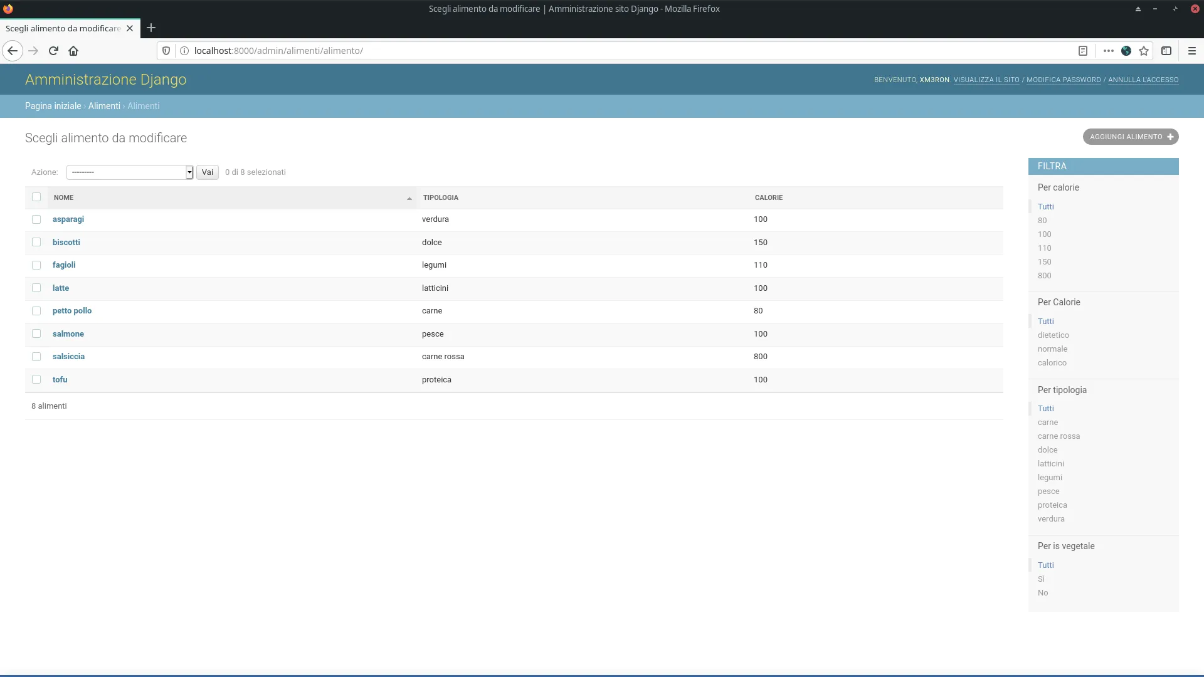Open the Firefox application menu
The width and height of the screenshot is (1204, 677).
coord(1193,51)
